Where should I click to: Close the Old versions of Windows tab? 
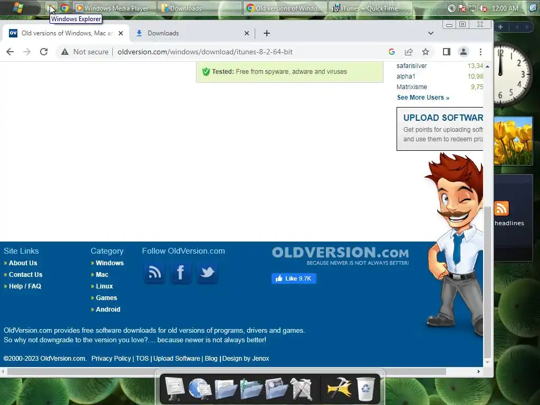[121, 33]
